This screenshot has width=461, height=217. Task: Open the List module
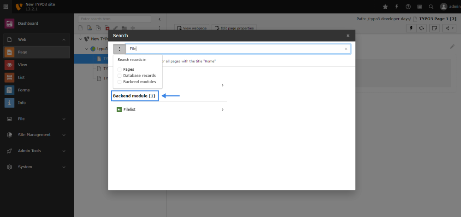(x=37, y=77)
